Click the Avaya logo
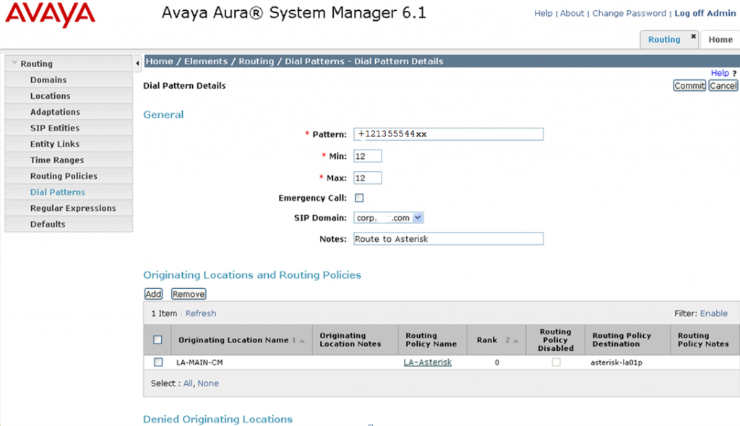Viewport: 740px width, 426px height. 48,13
